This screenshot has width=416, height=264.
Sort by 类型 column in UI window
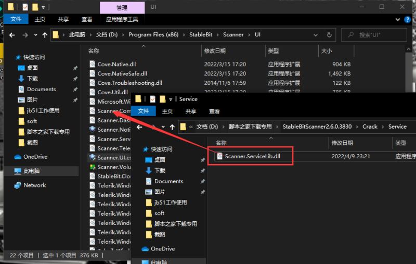tap(274, 51)
